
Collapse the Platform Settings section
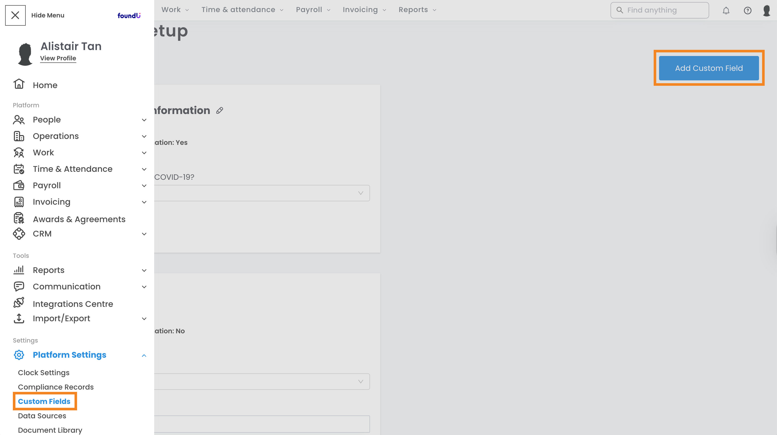(144, 355)
